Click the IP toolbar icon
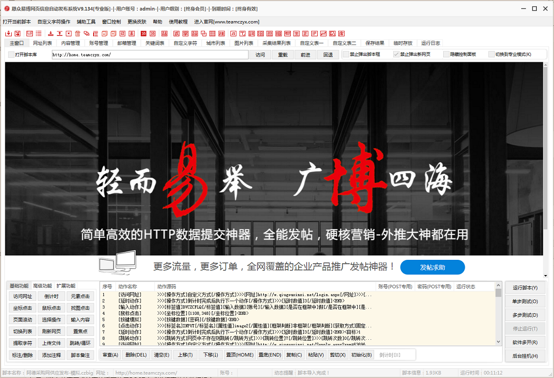This screenshot has width=554, height=378. click(314, 33)
